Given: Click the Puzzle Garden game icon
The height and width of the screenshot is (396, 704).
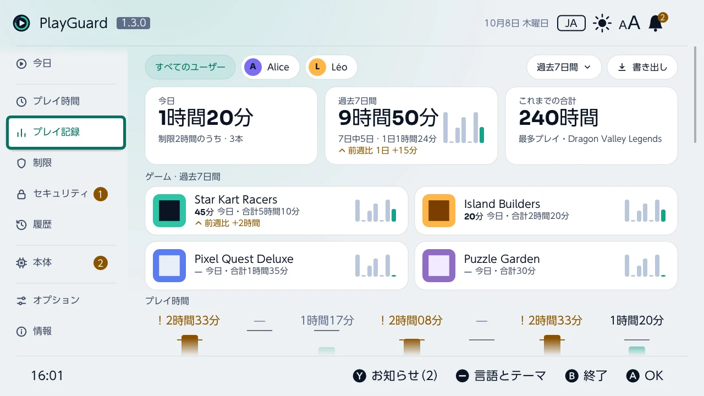Looking at the screenshot, I should pyautogui.click(x=439, y=266).
